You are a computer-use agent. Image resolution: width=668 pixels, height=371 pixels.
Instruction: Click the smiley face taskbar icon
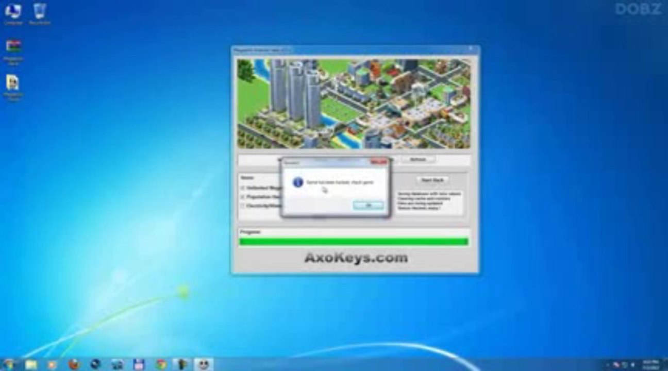coord(203,364)
